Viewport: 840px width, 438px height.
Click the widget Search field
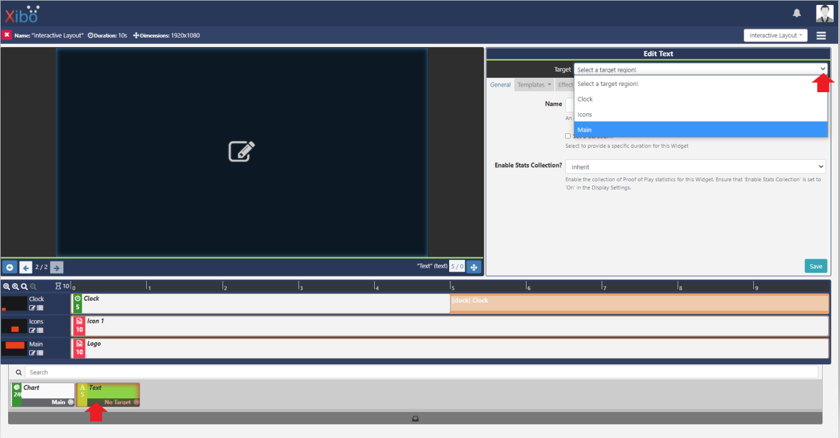[421, 372]
